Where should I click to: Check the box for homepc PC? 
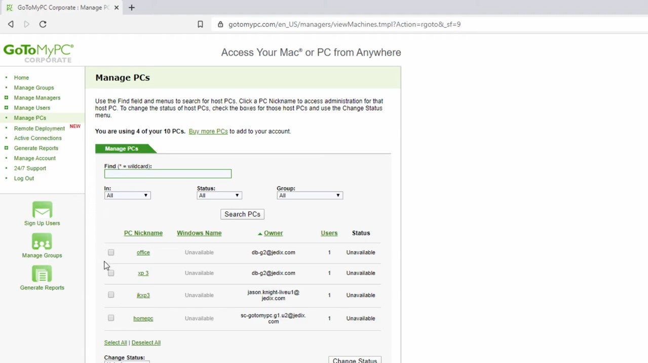[x=111, y=318]
